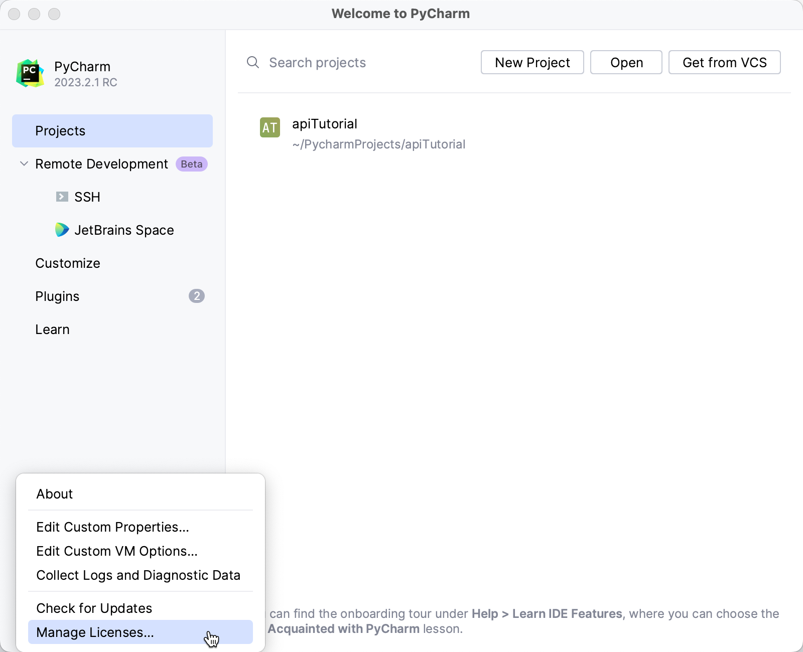Click the Beta badge next to Remote Development
The image size is (803, 652).
[191, 164]
